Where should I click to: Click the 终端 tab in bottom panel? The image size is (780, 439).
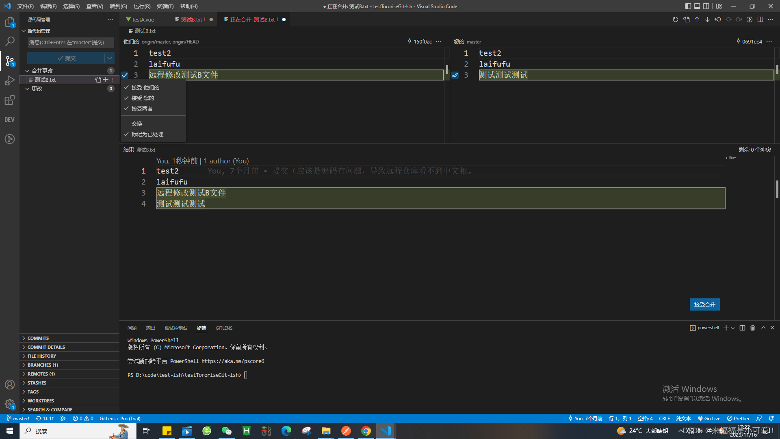point(202,328)
